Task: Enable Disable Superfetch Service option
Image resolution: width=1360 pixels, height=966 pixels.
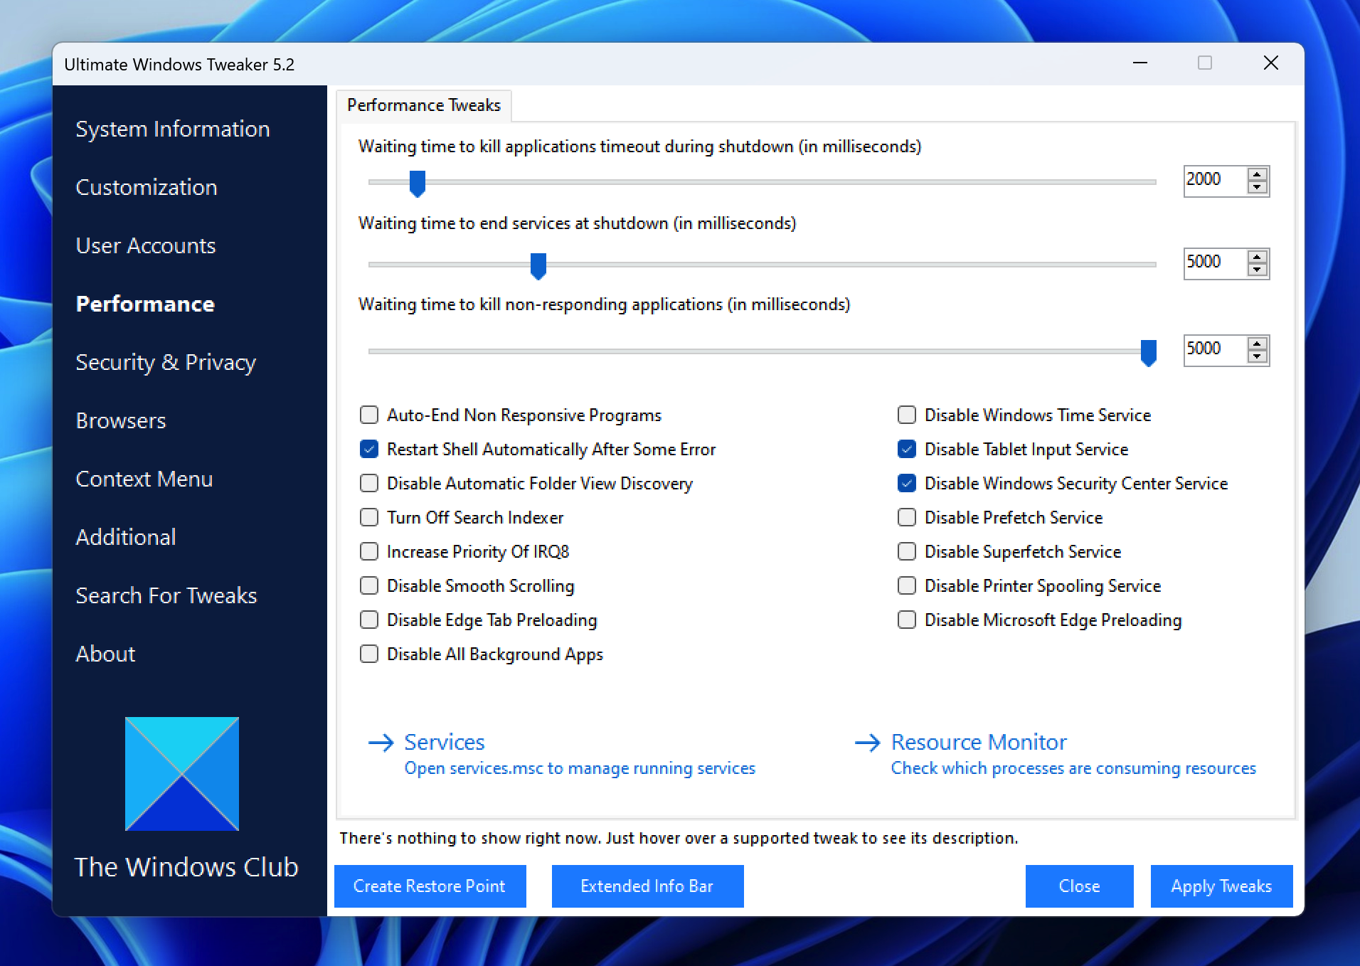Action: point(907,551)
